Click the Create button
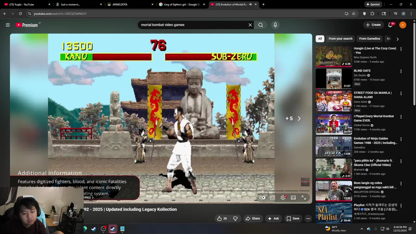Screen dimensions: 416x234 (373, 25)
